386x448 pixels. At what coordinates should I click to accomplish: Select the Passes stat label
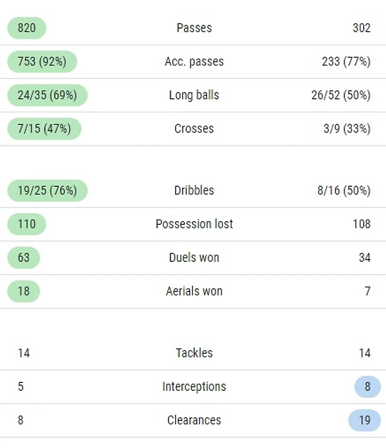(194, 28)
